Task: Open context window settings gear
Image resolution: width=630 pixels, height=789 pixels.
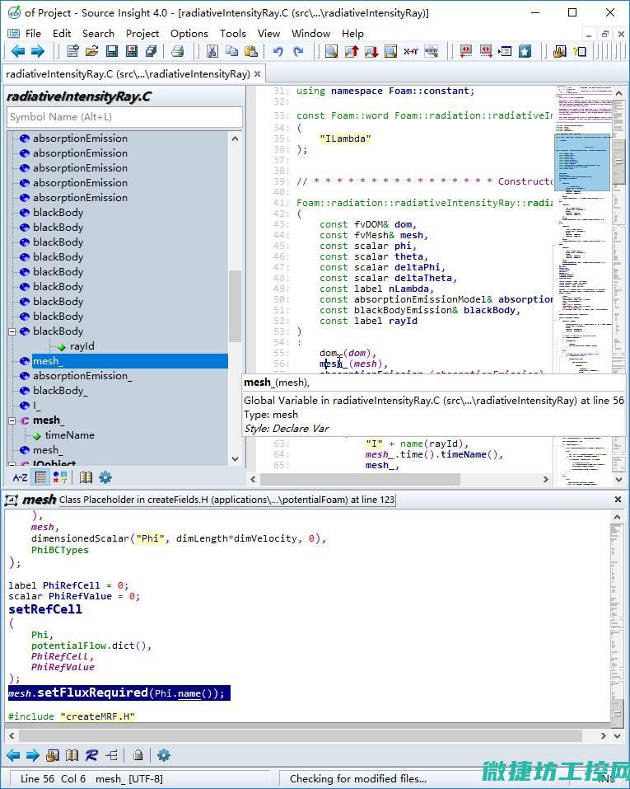Action: [x=164, y=754]
